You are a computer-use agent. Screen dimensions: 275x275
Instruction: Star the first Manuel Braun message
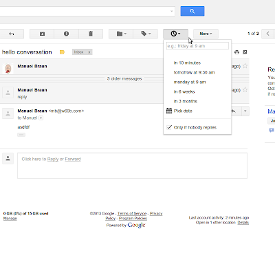[245, 66]
